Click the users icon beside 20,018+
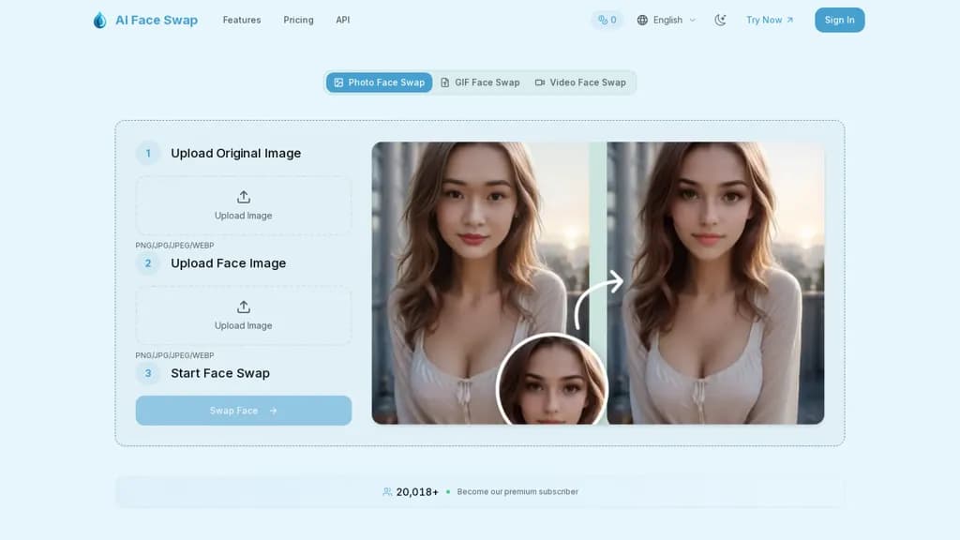The height and width of the screenshot is (540, 960). [387, 491]
